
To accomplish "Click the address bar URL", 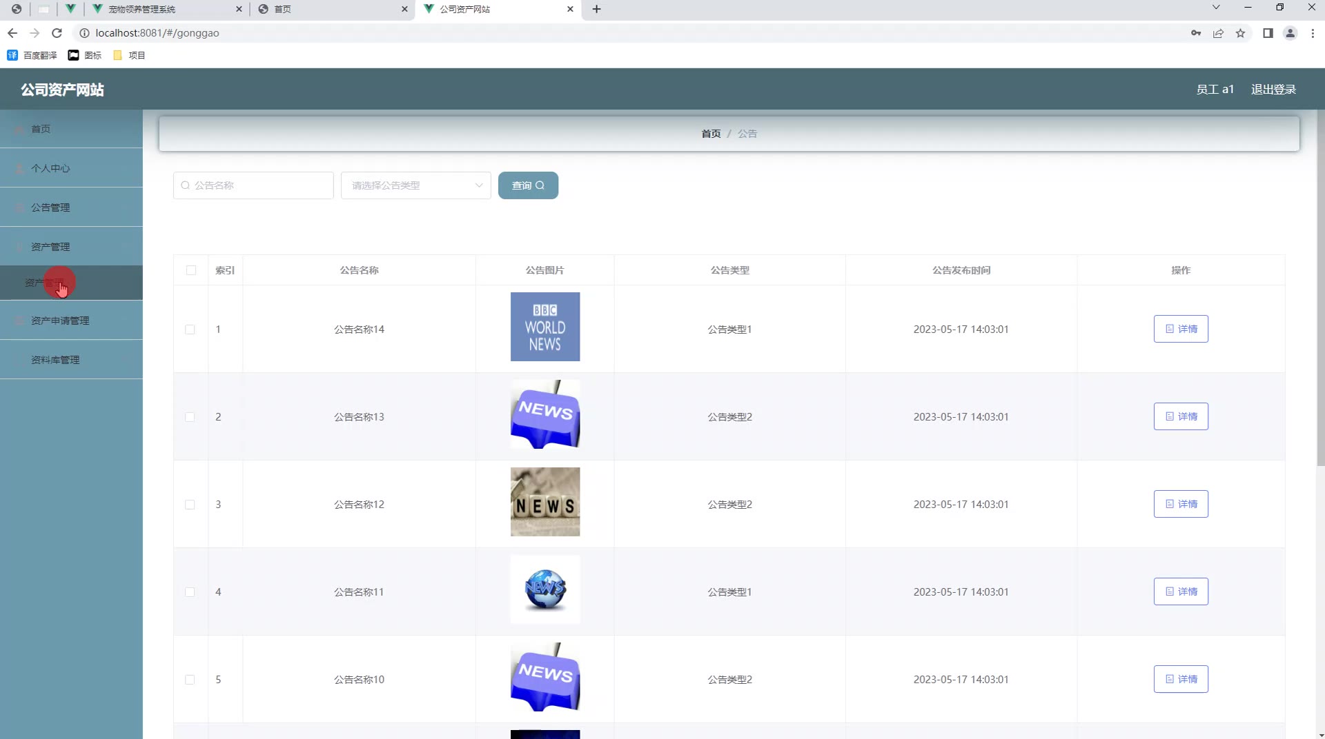I will pos(157,33).
